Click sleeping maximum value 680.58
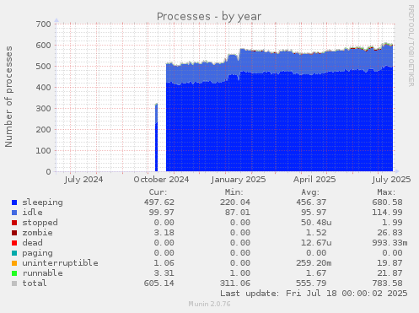Viewport: 419px width, 313px height. click(387, 202)
